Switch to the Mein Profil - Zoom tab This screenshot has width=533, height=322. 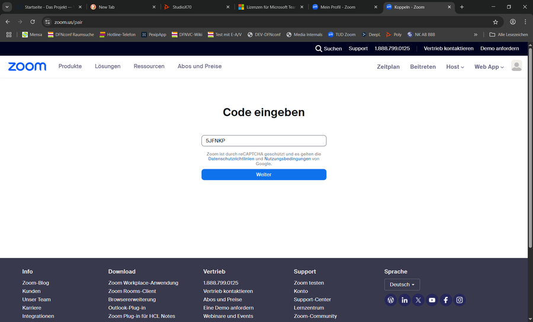coord(342,7)
